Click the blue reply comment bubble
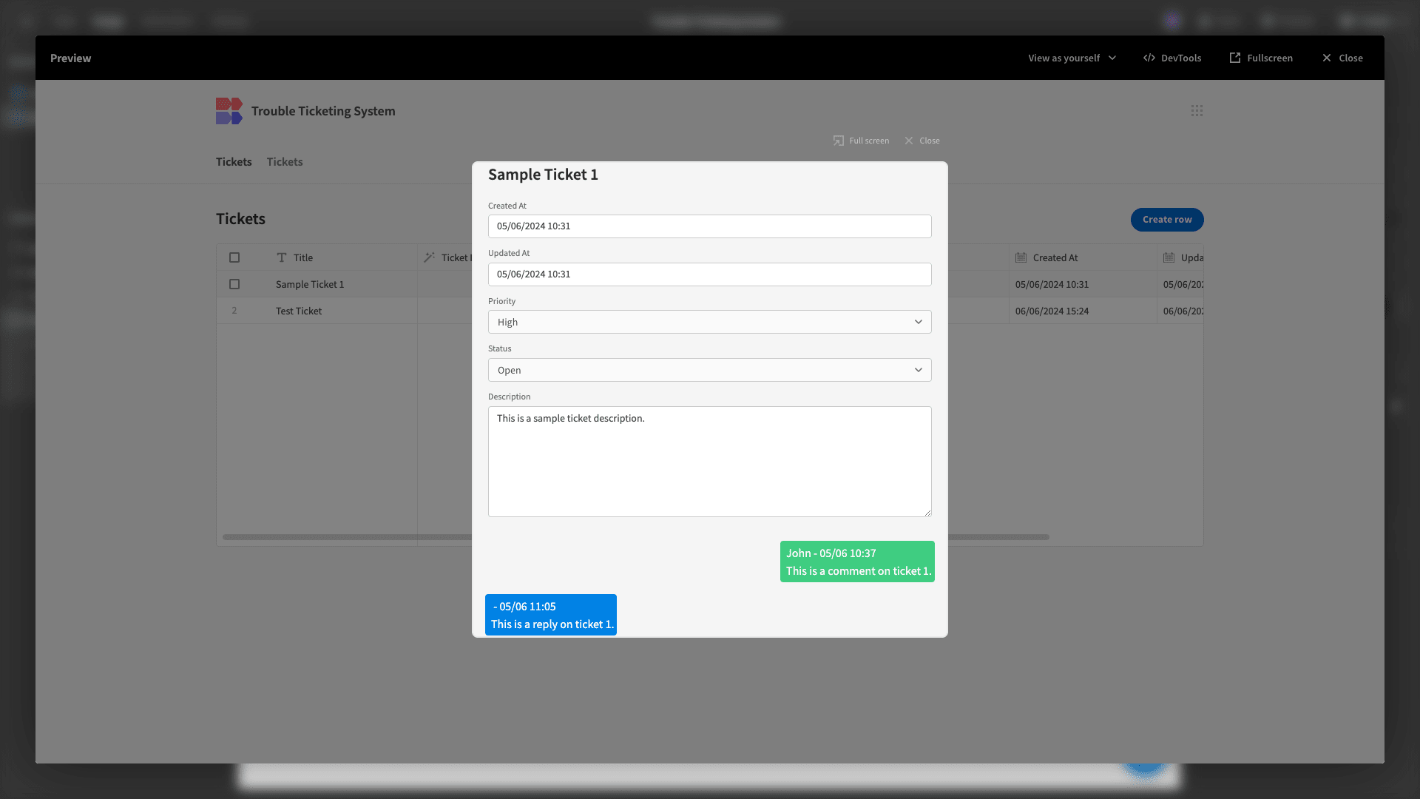Screen dimensions: 1420x799 coord(551,615)
